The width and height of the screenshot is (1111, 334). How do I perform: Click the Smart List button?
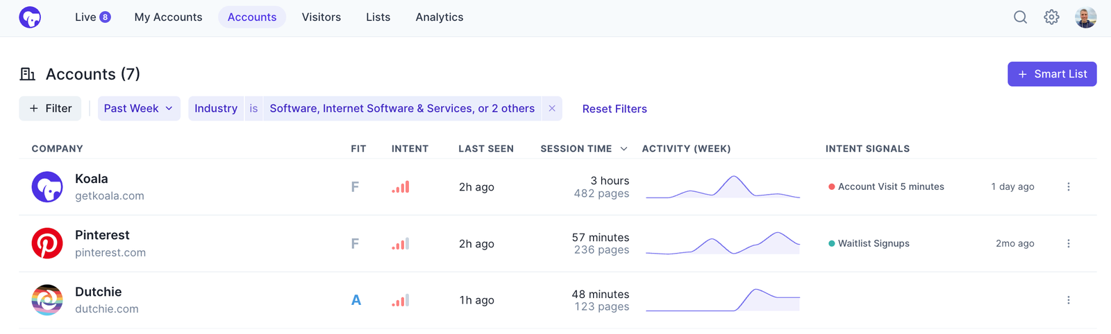point(1051,74)
